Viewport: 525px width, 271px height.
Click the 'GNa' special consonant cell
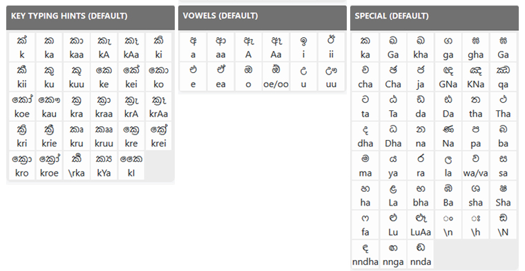448,77
